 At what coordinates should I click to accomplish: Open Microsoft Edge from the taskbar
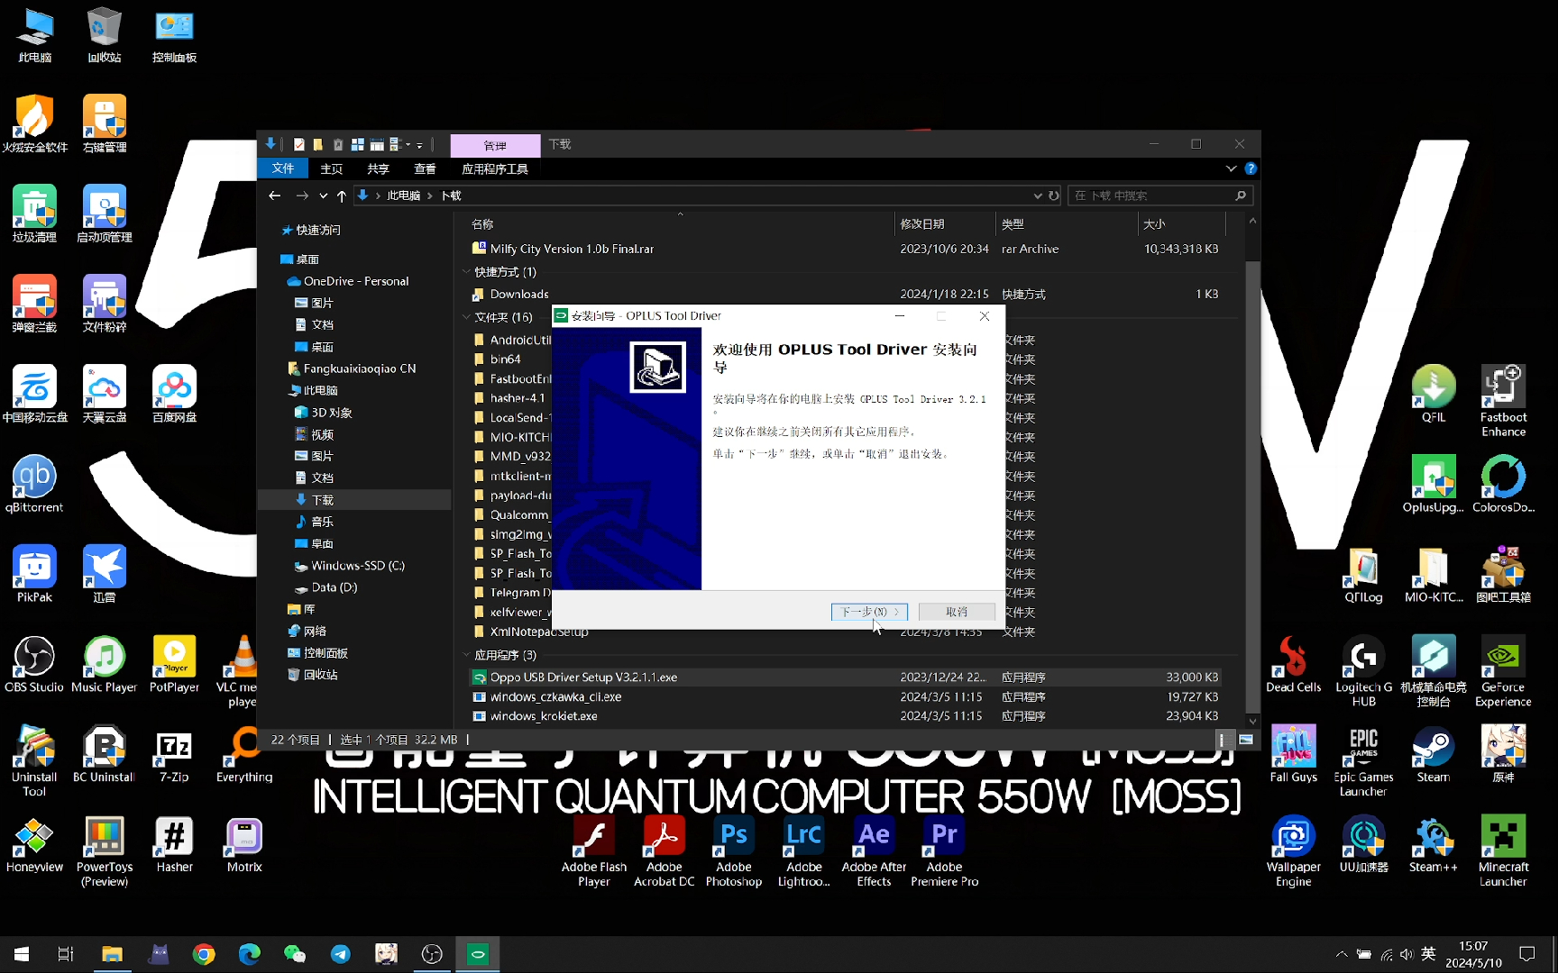tap(249, 954)
